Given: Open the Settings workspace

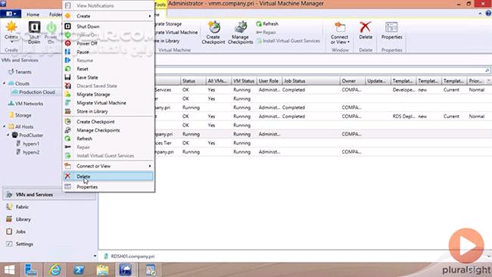Looking at the screenshot, I should click(x=49, y=244).
